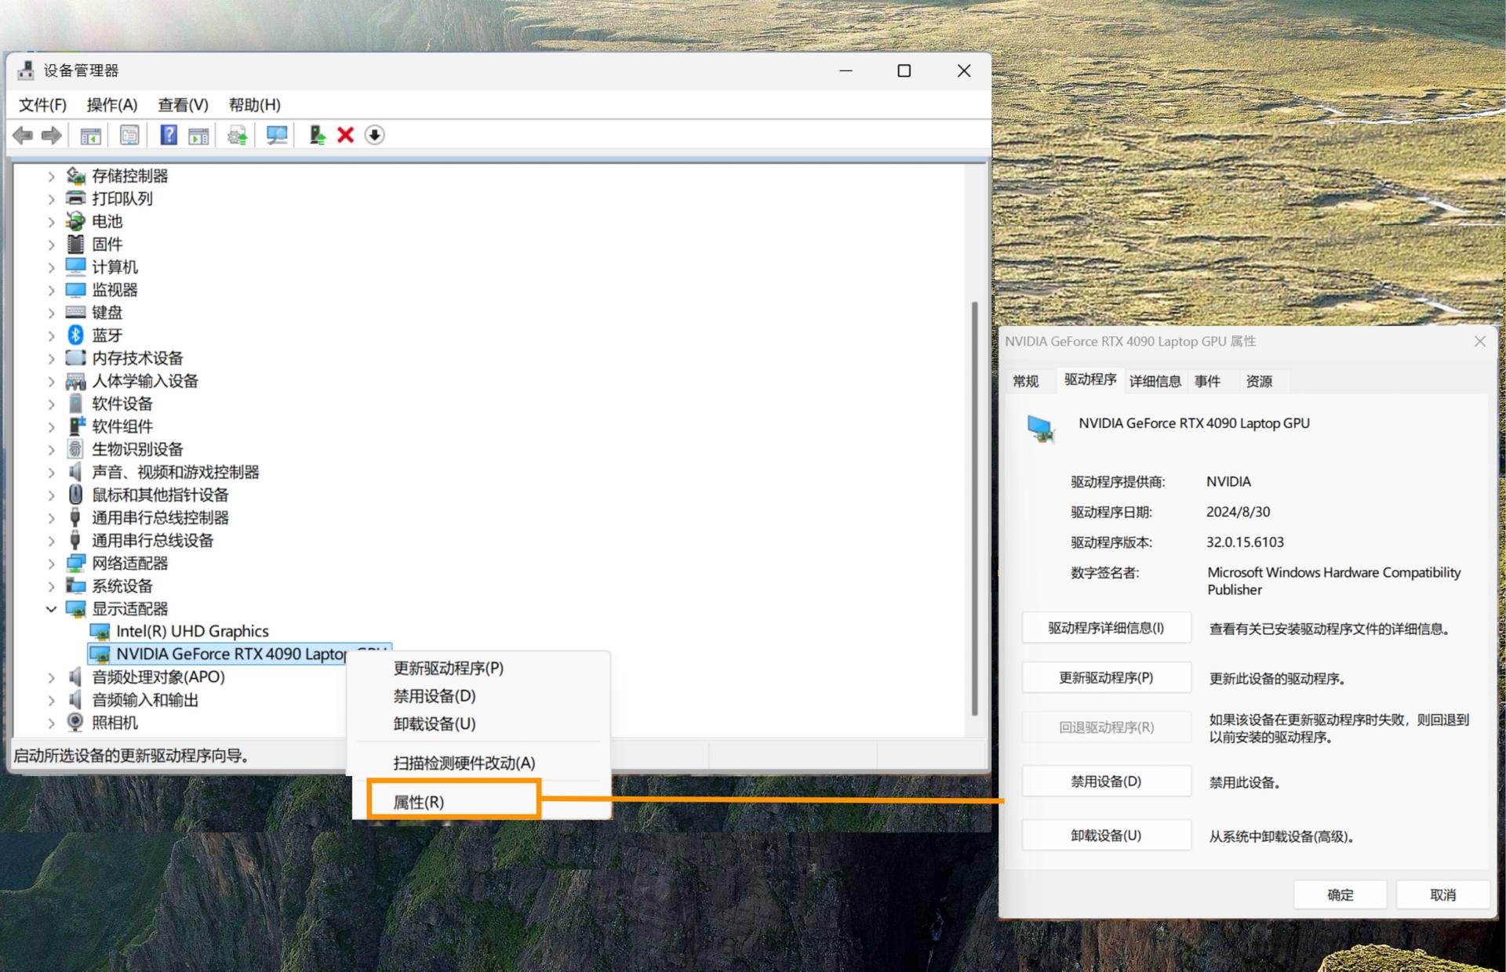Choose 属性(R) from the context menu
This screenshot has height=972, width=1506.
click(x=419, y=802)
